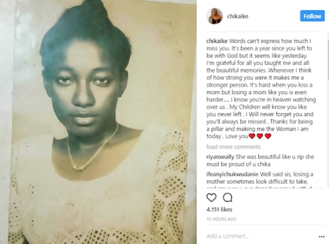Click ifeanyichukwudanie's comment text

pos(260,180)
